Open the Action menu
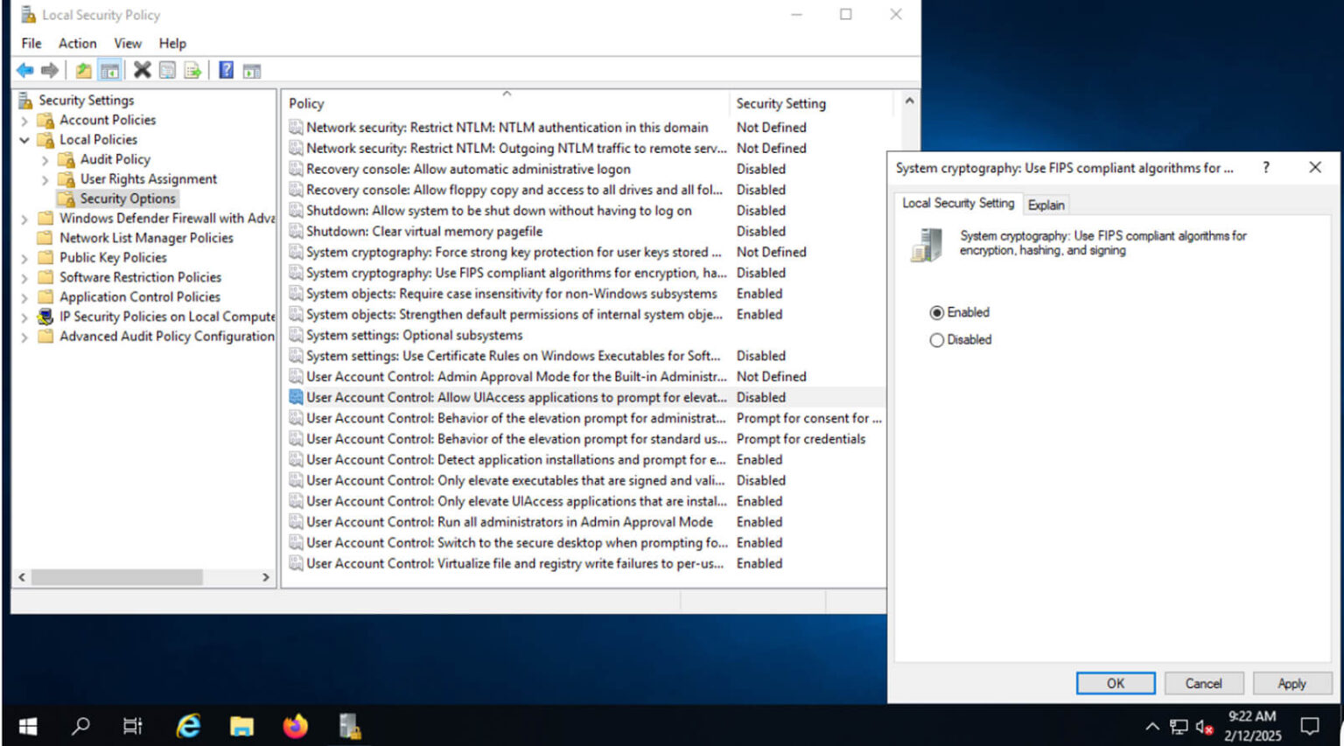The height and width of the screenshot is (746, 1344). tap(77, 43)
